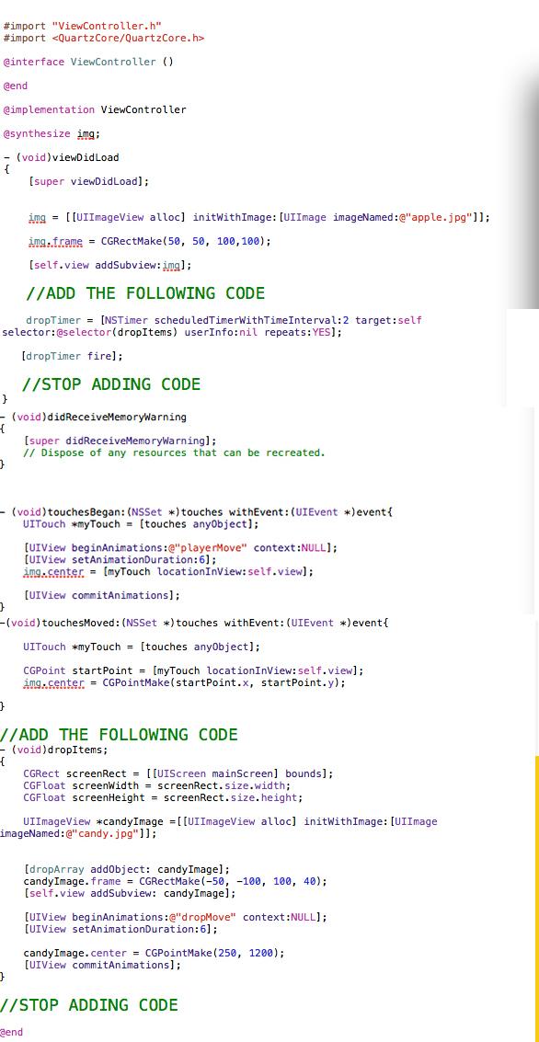Viewport: 539px width, 1042px height.
Task: Click the first //STOP ADDING CODE comment
Action: pyautogui.click(x=111, y=384)
